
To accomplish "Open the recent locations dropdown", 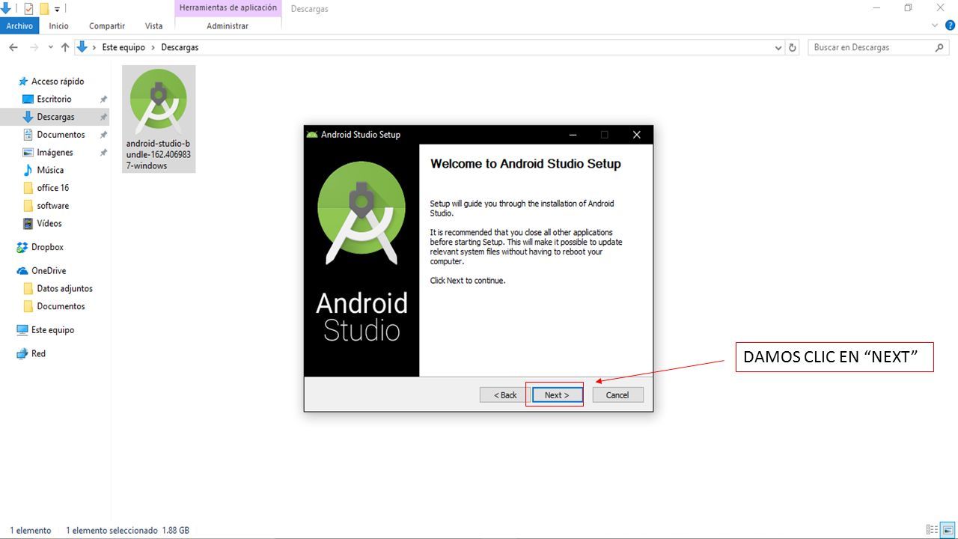I will [x=51, y=47].
